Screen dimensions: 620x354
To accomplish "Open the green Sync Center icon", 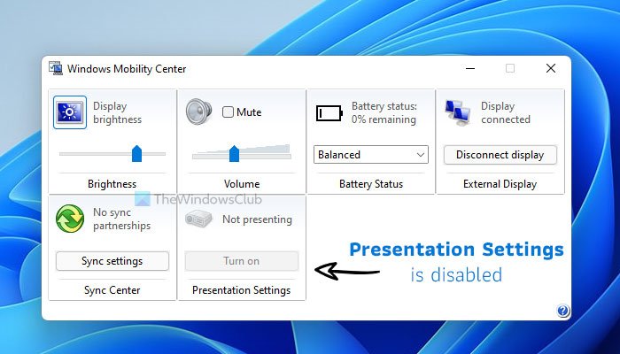I will point(70,219).
